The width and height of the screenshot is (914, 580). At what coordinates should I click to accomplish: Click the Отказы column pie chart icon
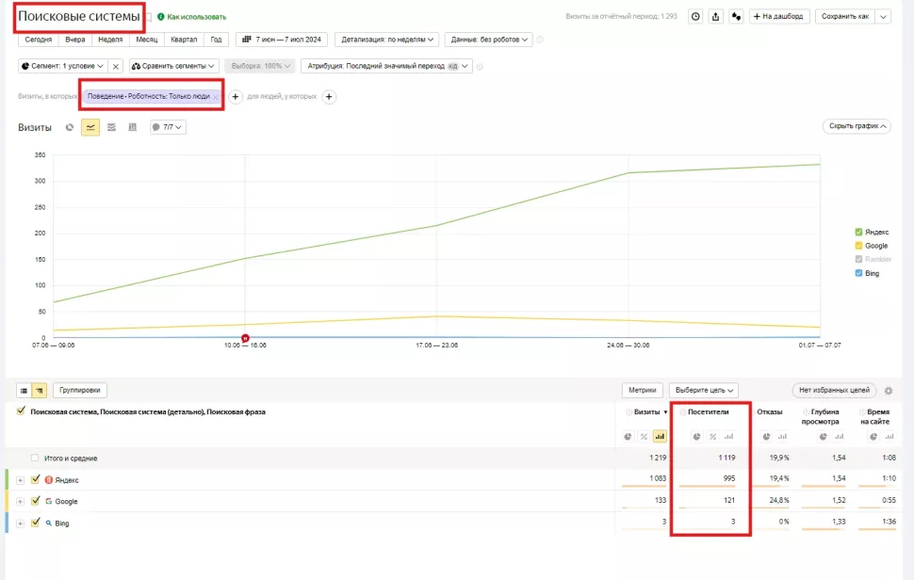(x=766, y=436)
